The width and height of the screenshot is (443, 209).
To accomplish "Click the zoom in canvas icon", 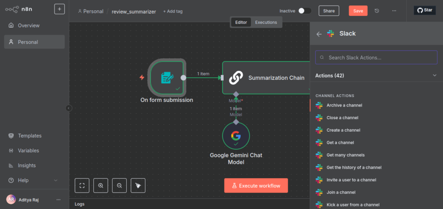I will point(101,185).
